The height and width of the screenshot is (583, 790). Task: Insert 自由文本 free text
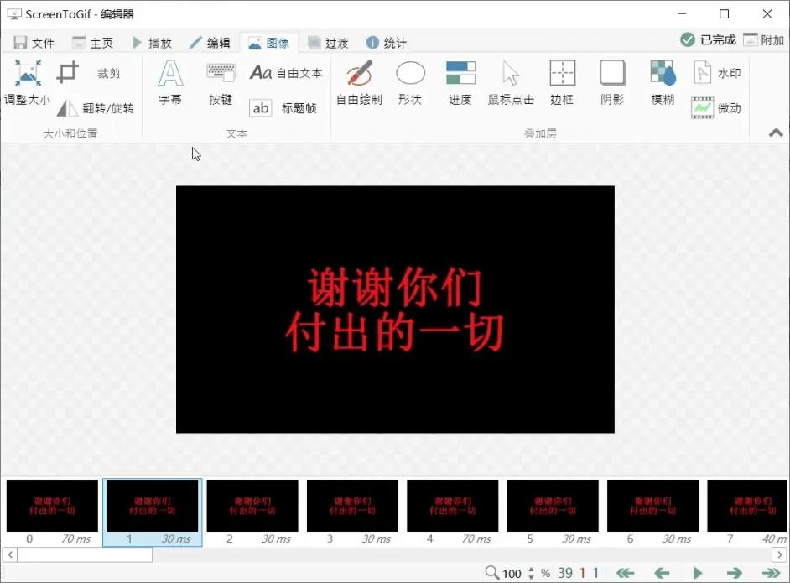pyautogui.click(x=286, y=73)
